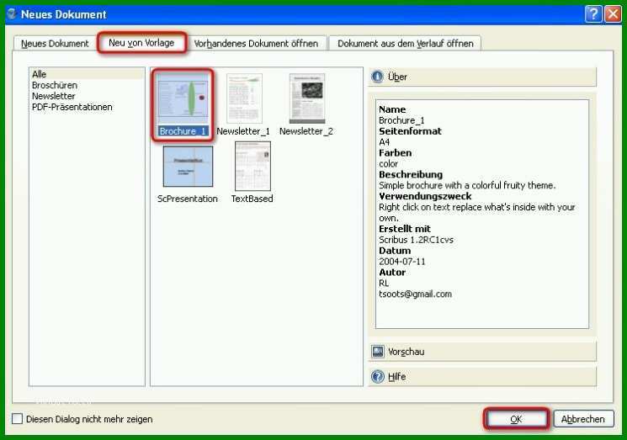Viewport: 627px width, 440px height.
Task: Click the 'Brochure_1' name value text
Action: coord(401,120)
